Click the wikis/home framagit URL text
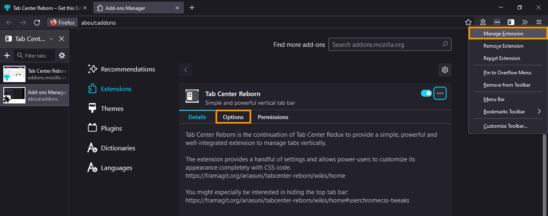This screenshot has height=216, width=548. tap(265, 176)
